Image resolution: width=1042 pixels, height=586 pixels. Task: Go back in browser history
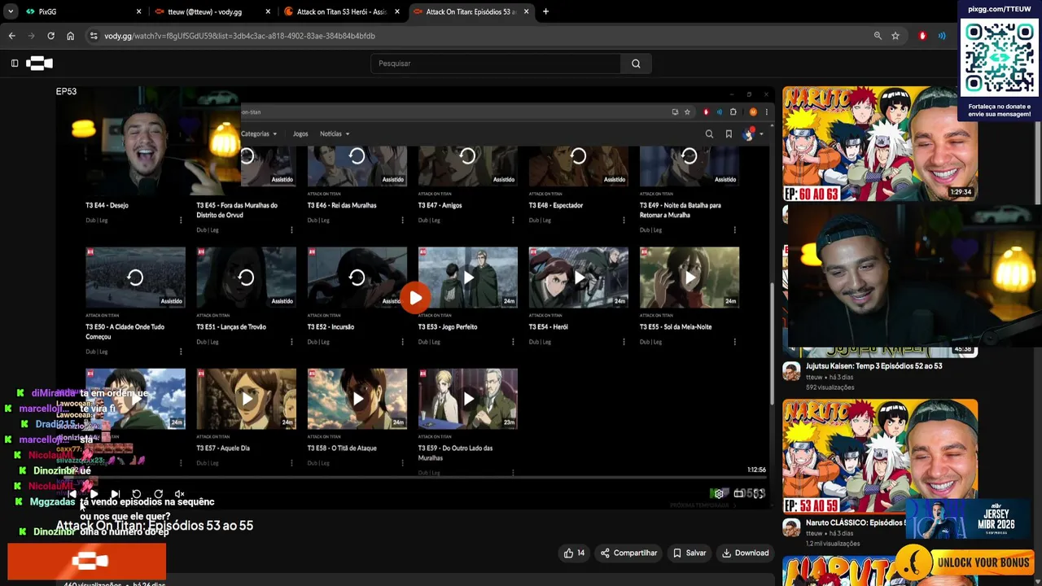(11, 36)
